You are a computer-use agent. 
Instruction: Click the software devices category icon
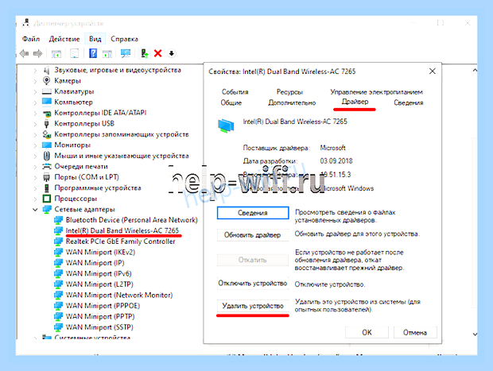point(47,187)
